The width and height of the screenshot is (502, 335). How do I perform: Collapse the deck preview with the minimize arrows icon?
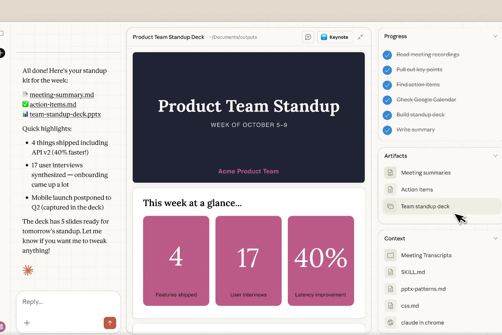click(360, 37)
